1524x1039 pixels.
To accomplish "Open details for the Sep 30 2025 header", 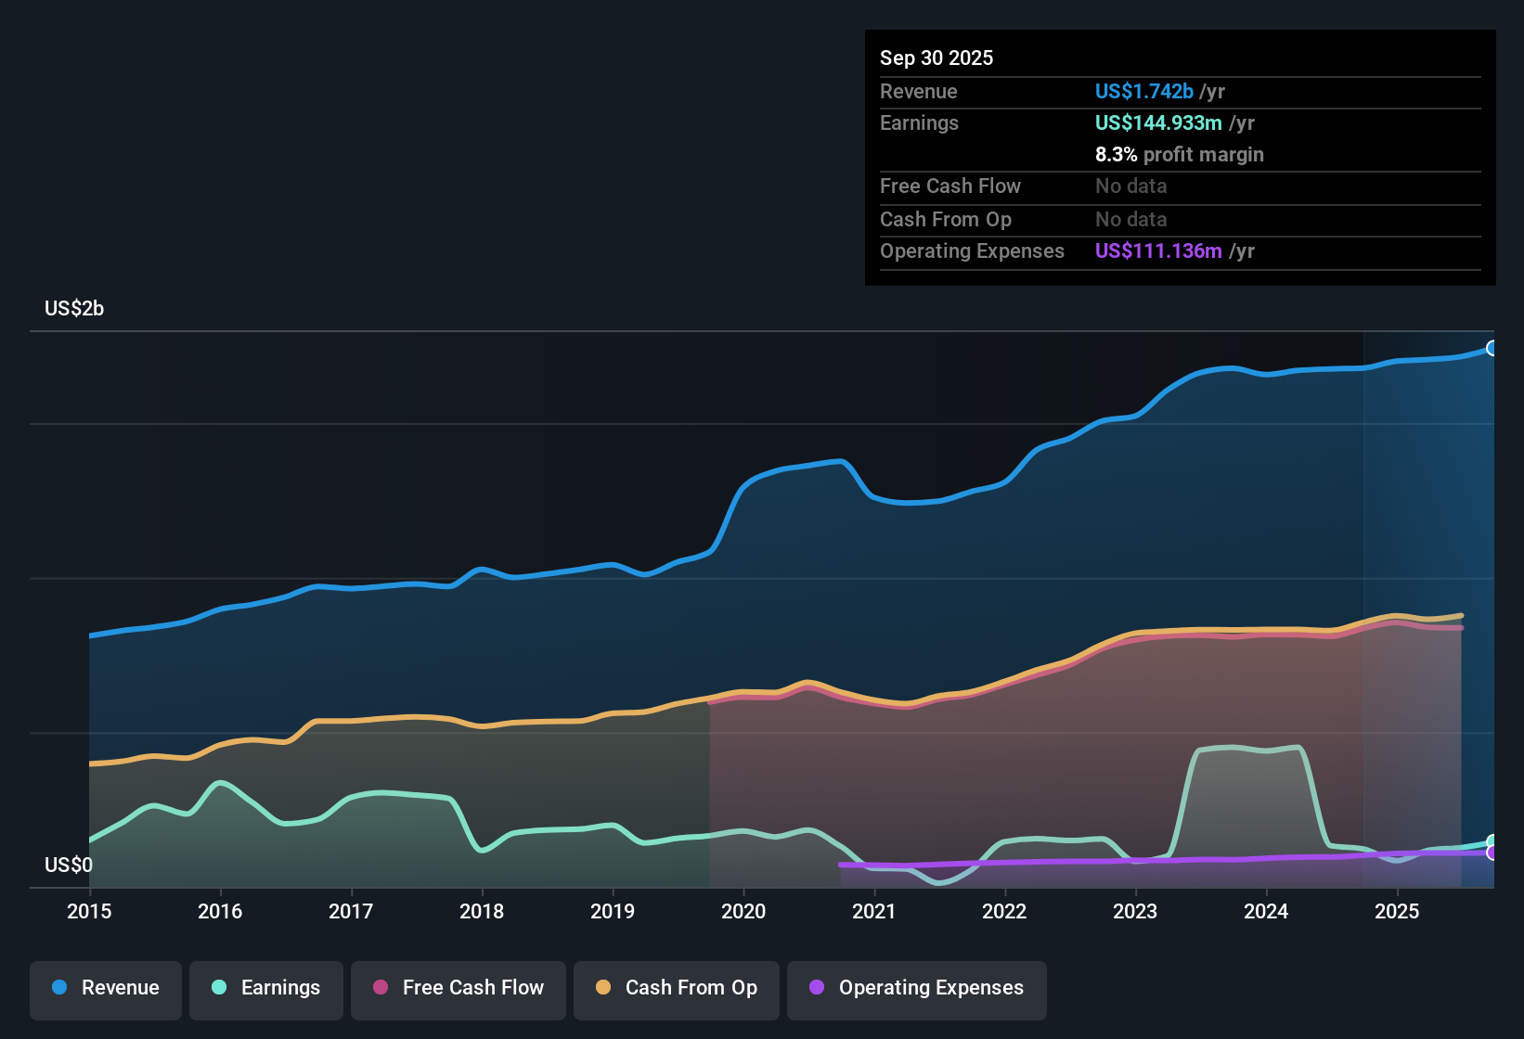I will click(936, 58).
